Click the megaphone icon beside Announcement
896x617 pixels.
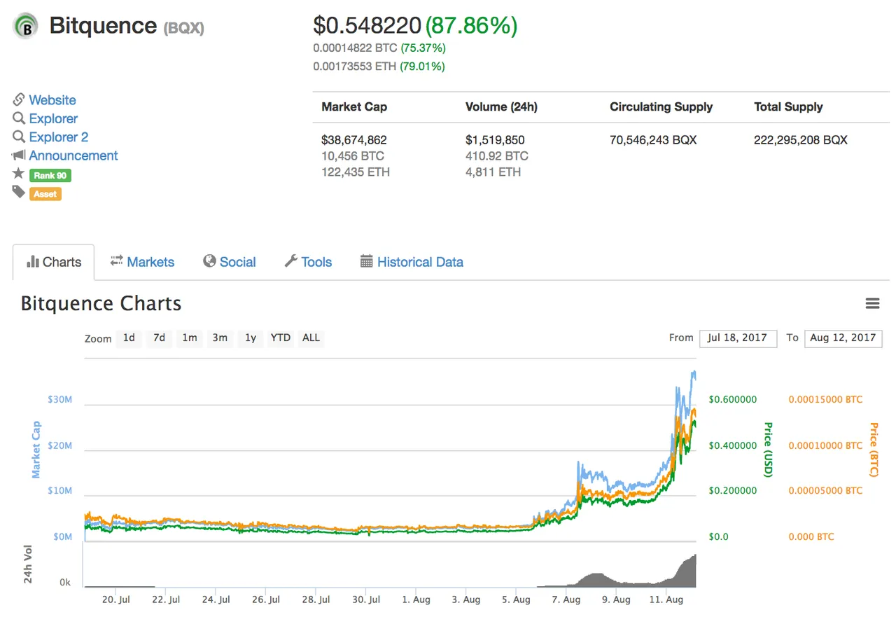coord(19,155)
